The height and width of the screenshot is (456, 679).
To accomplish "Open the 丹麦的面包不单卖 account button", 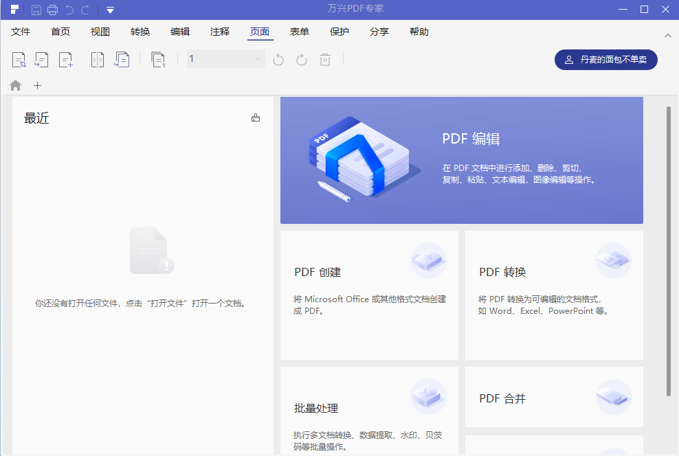I will coord(605,60).
